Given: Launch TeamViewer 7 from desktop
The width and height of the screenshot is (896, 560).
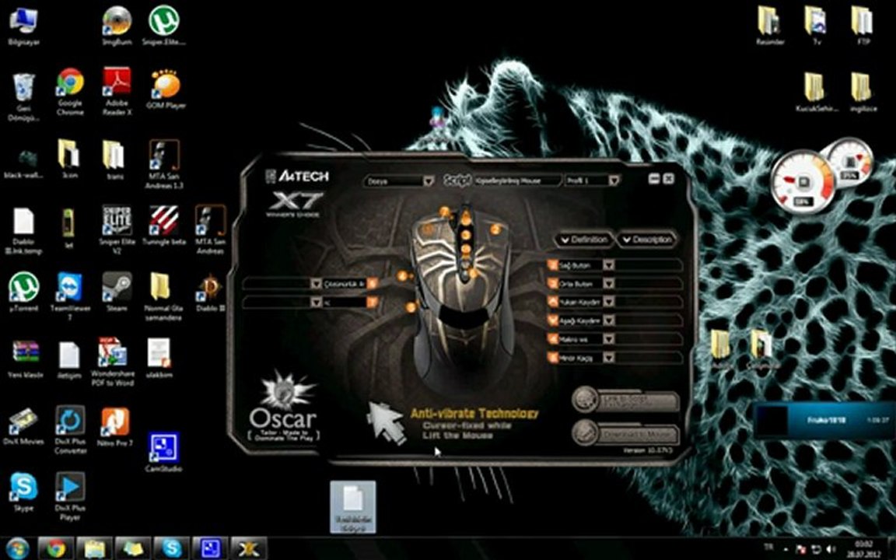Looking at the screenshot, I should coord(70,296).
